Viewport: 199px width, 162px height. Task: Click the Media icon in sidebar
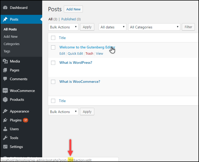pos(5,61)
